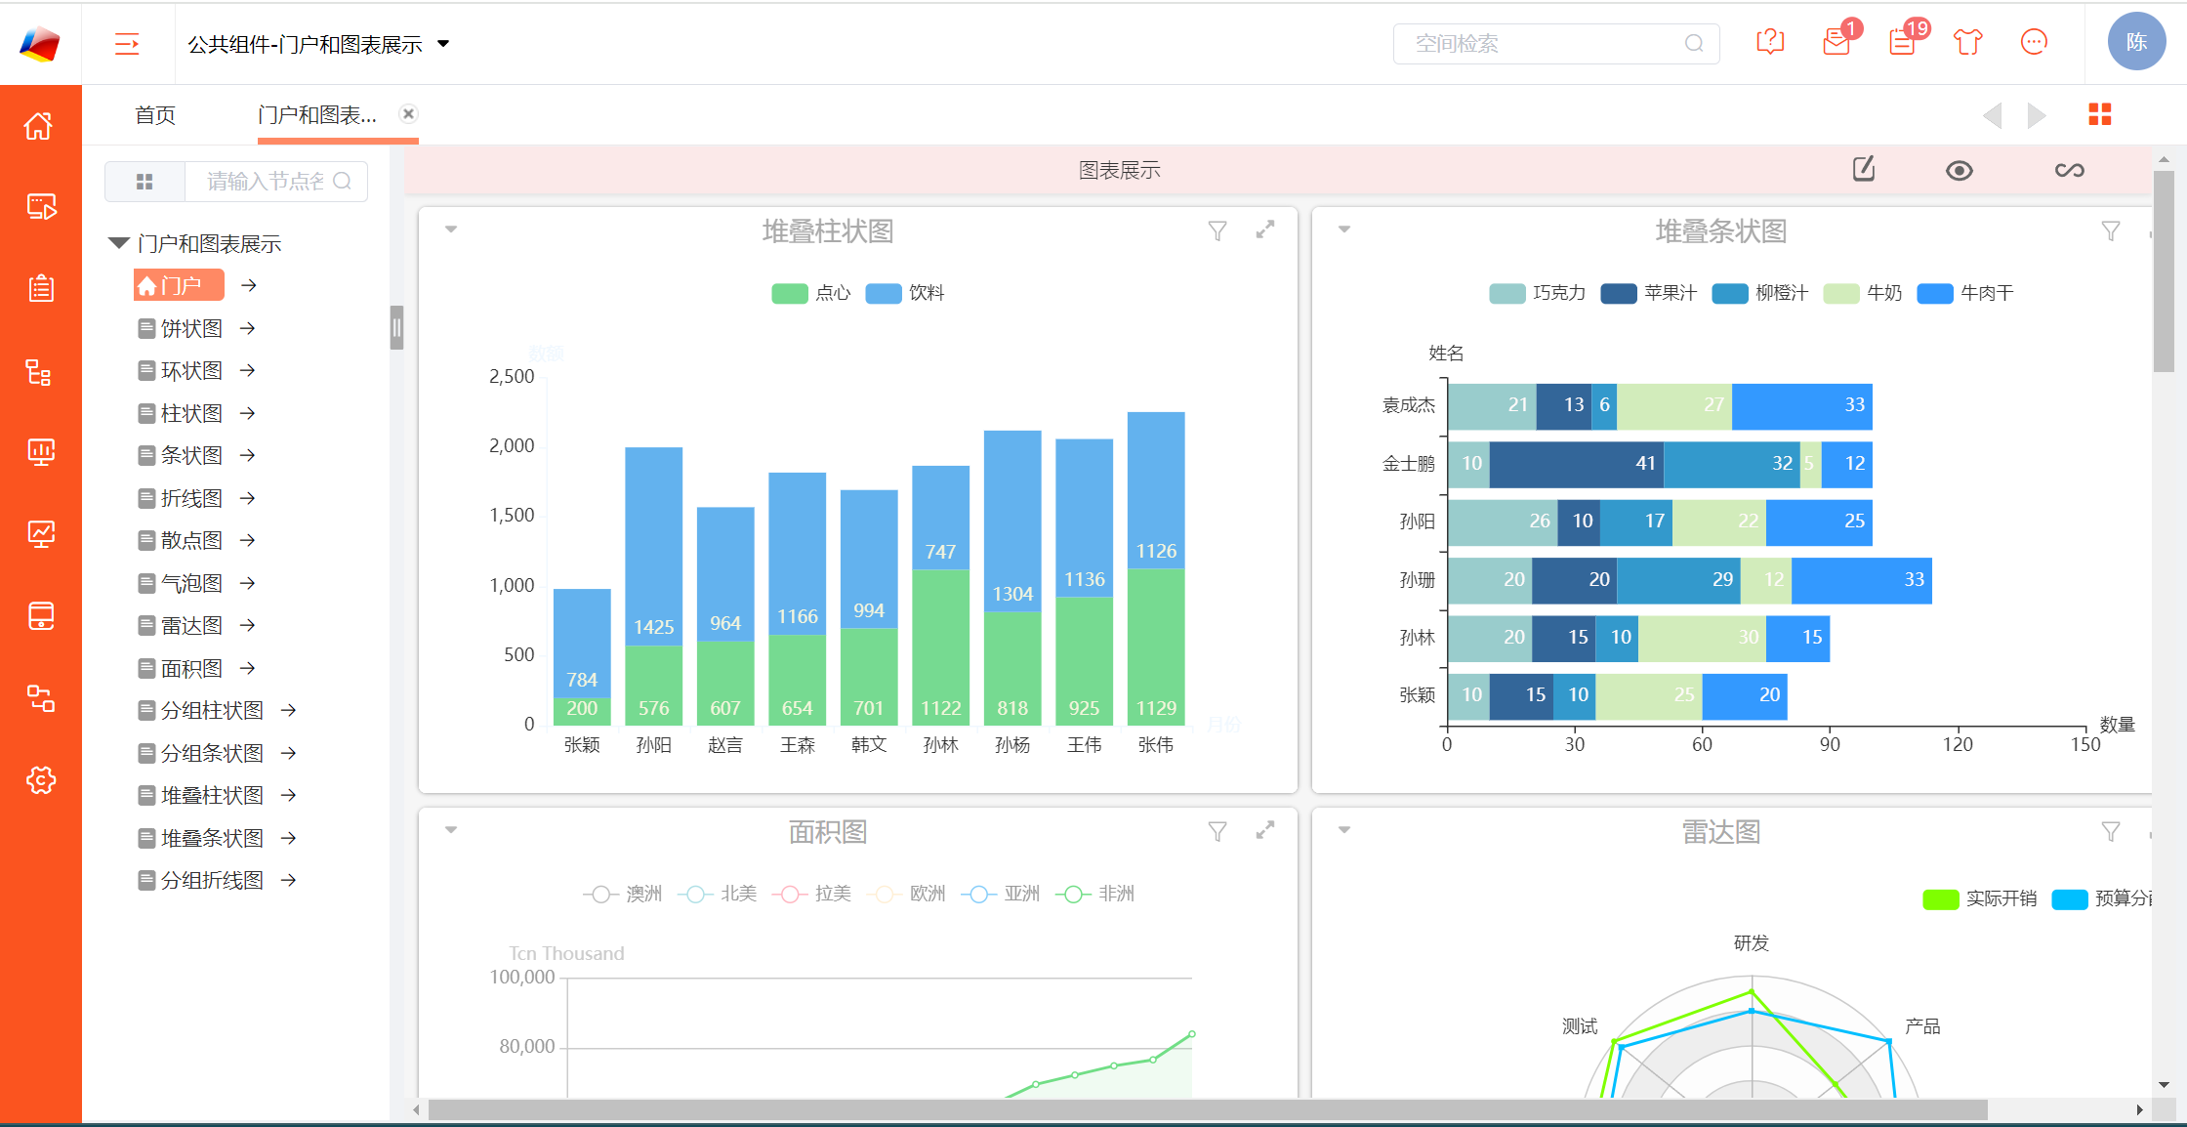Open the card window sidebar icon
This screenshot has height=1127, width=2187.
point(40,616)
